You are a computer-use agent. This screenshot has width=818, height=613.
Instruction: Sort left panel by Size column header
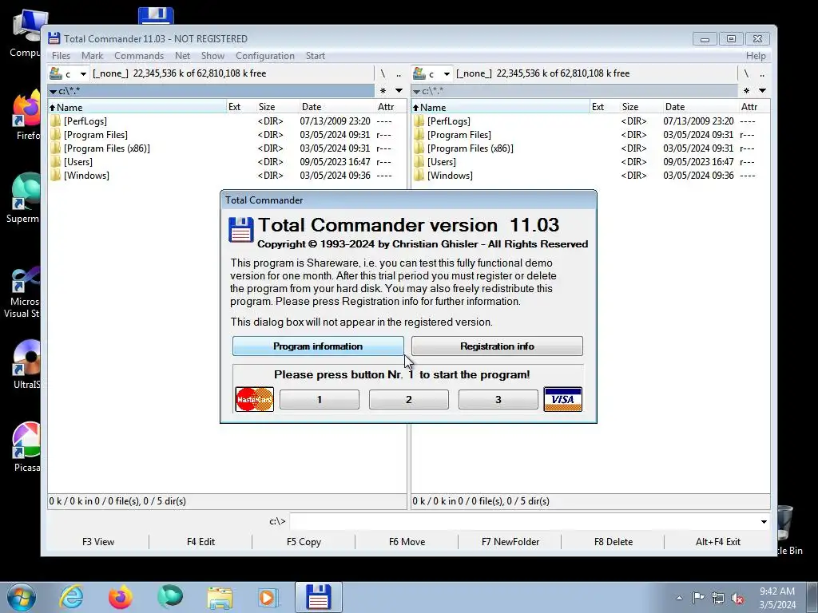pyautogui.click(x=276, y=107)
